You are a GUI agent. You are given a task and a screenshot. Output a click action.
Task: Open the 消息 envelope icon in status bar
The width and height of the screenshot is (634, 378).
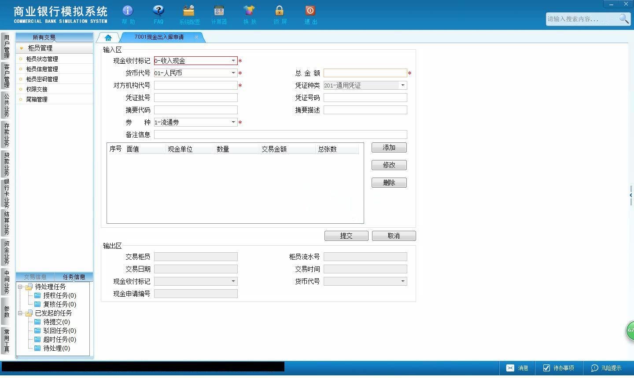(510, 368)
